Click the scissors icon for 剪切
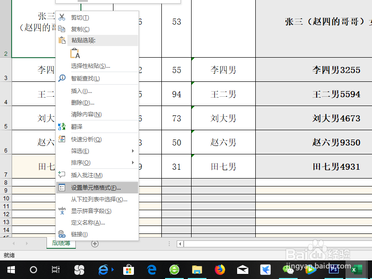This screenshot has width=372, height=279. (62, 17)
